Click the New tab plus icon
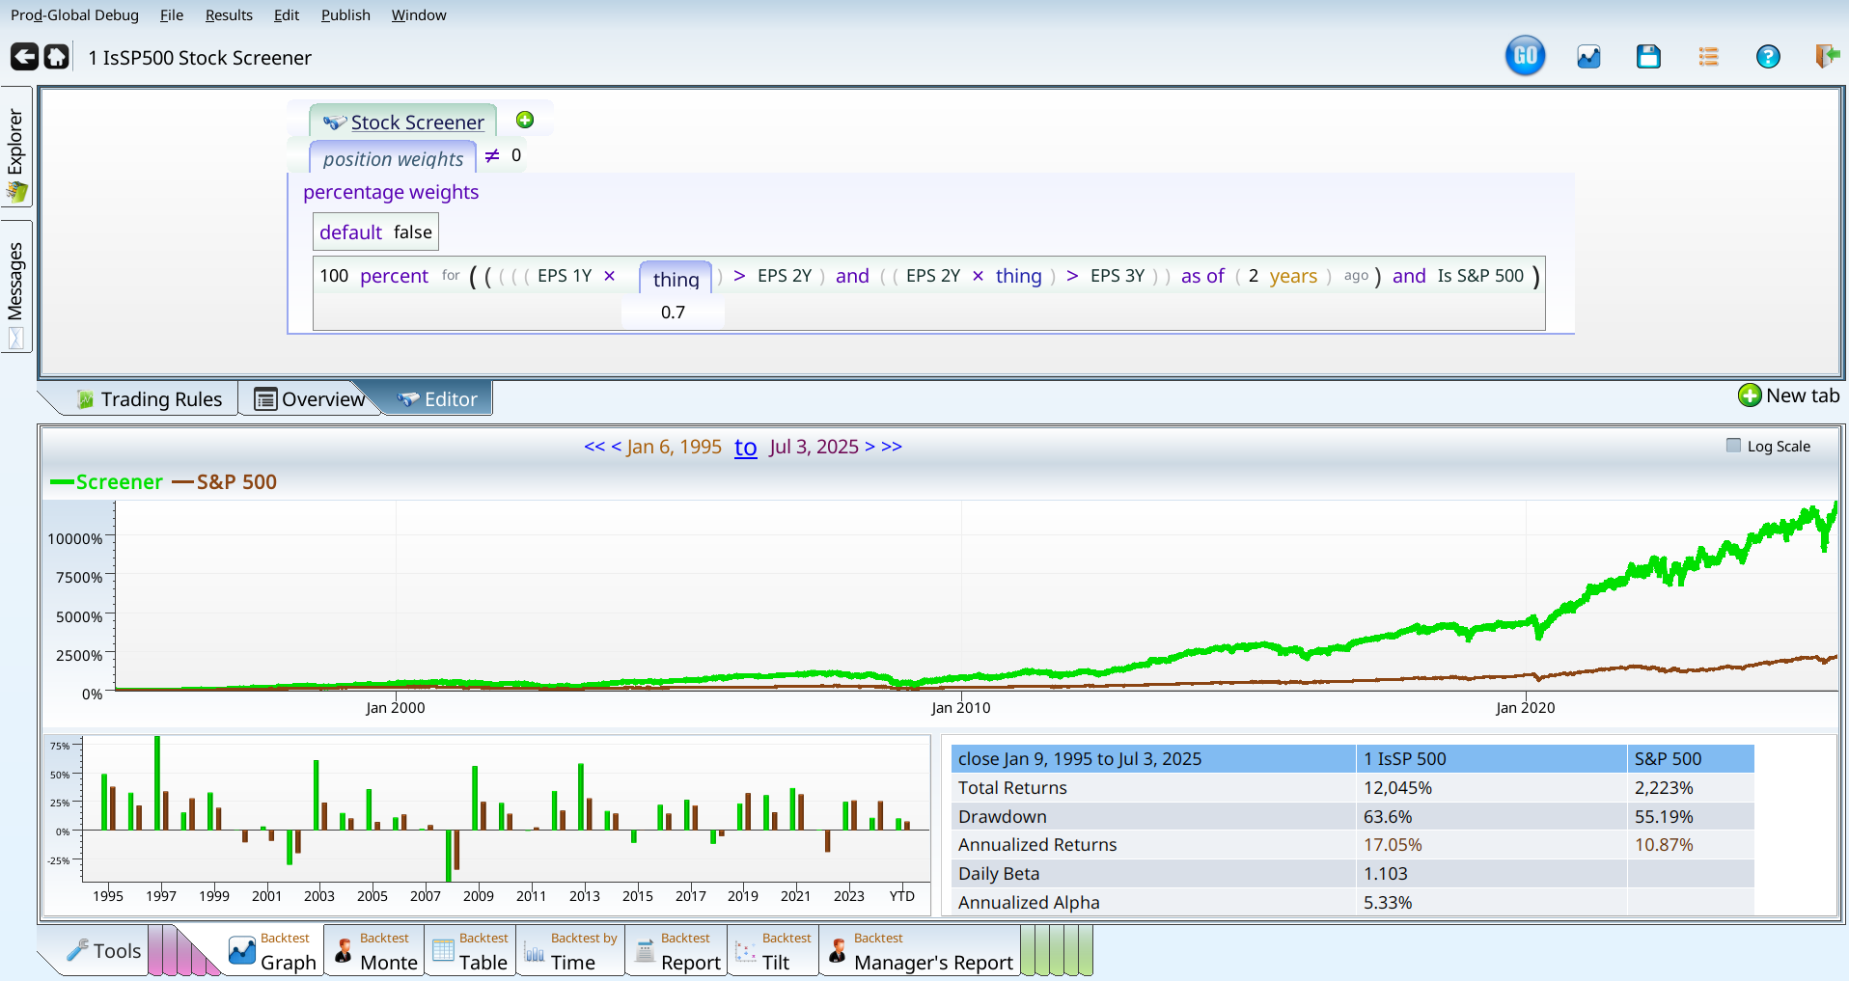The image size is (1849, 981). tap(1750, 395)
